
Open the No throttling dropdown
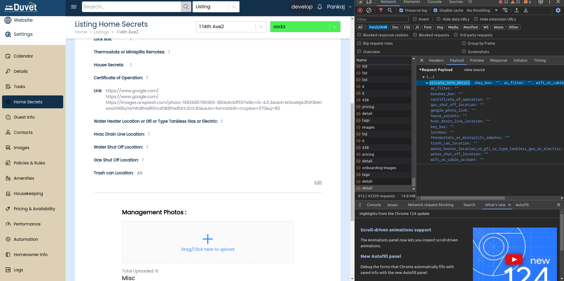tap(482, 10)
